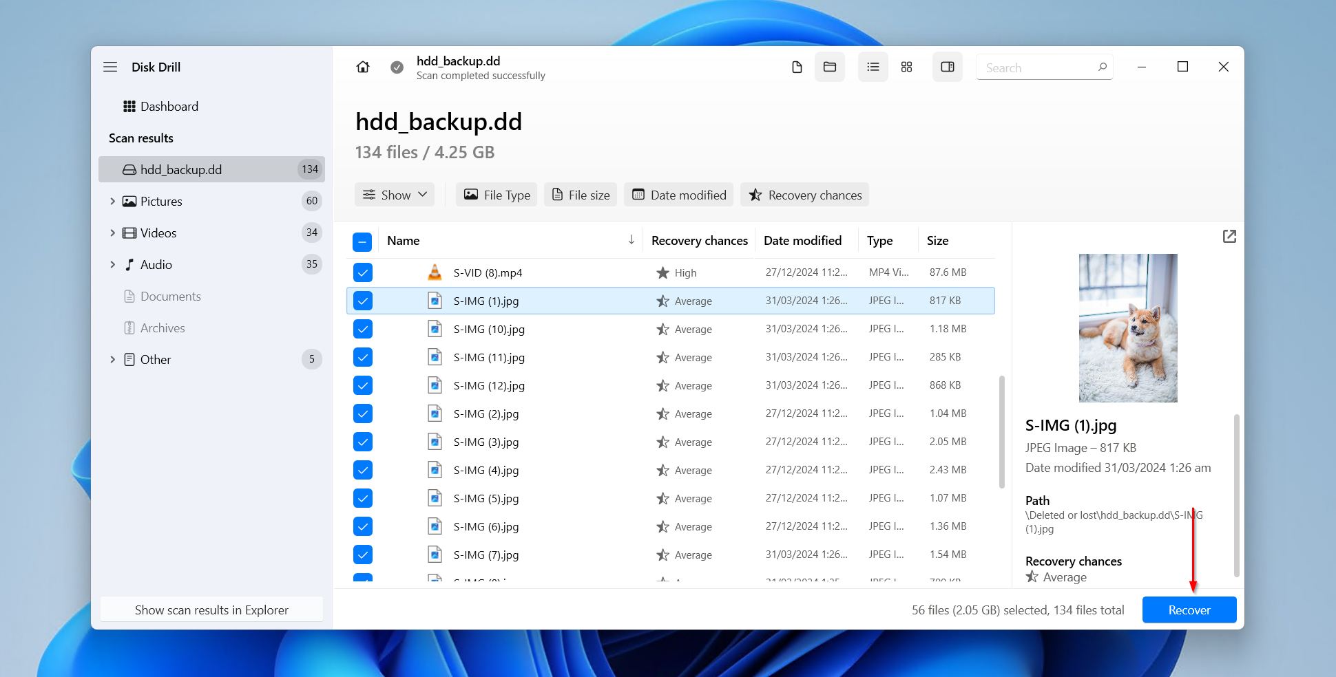1336x677 pixels.
Task: Open the hamburger menu in the sidebar
Action: tap(110, 67)
